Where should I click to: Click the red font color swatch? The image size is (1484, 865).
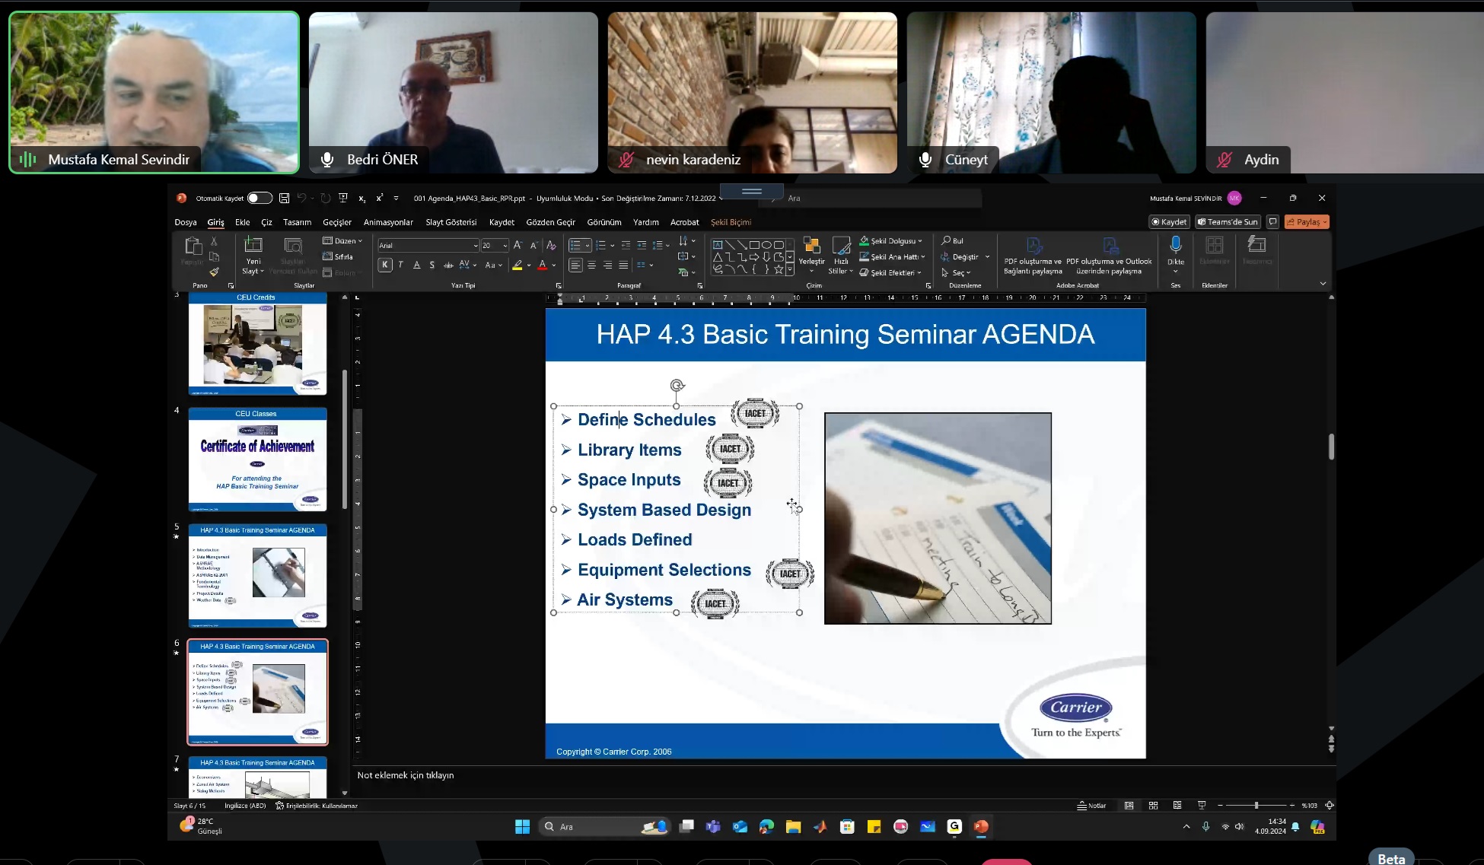(542, 266)
